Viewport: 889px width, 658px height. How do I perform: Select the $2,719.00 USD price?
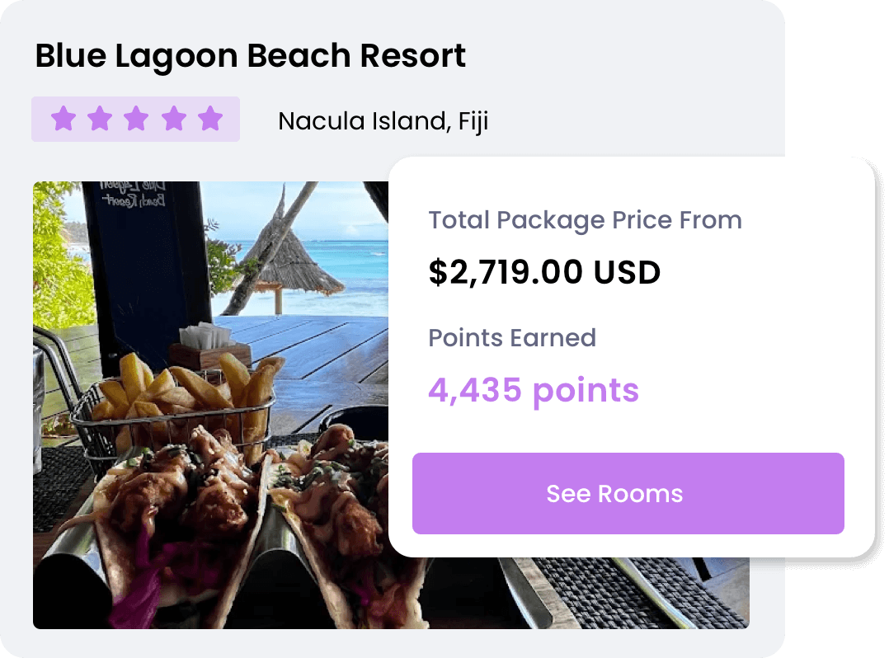pyautogui.click(x=544, y=273)
